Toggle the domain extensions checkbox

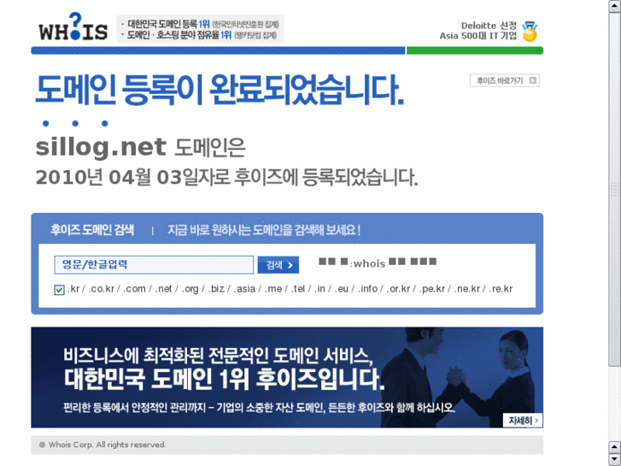coord(59,290)
